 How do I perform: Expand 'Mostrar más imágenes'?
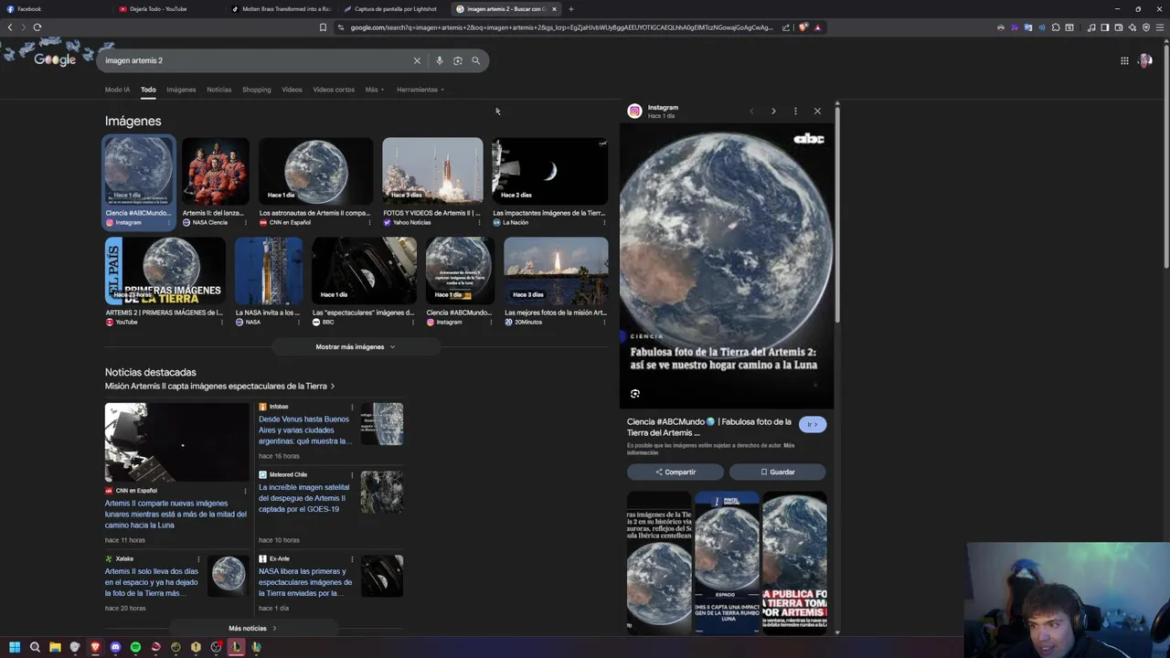356,347
